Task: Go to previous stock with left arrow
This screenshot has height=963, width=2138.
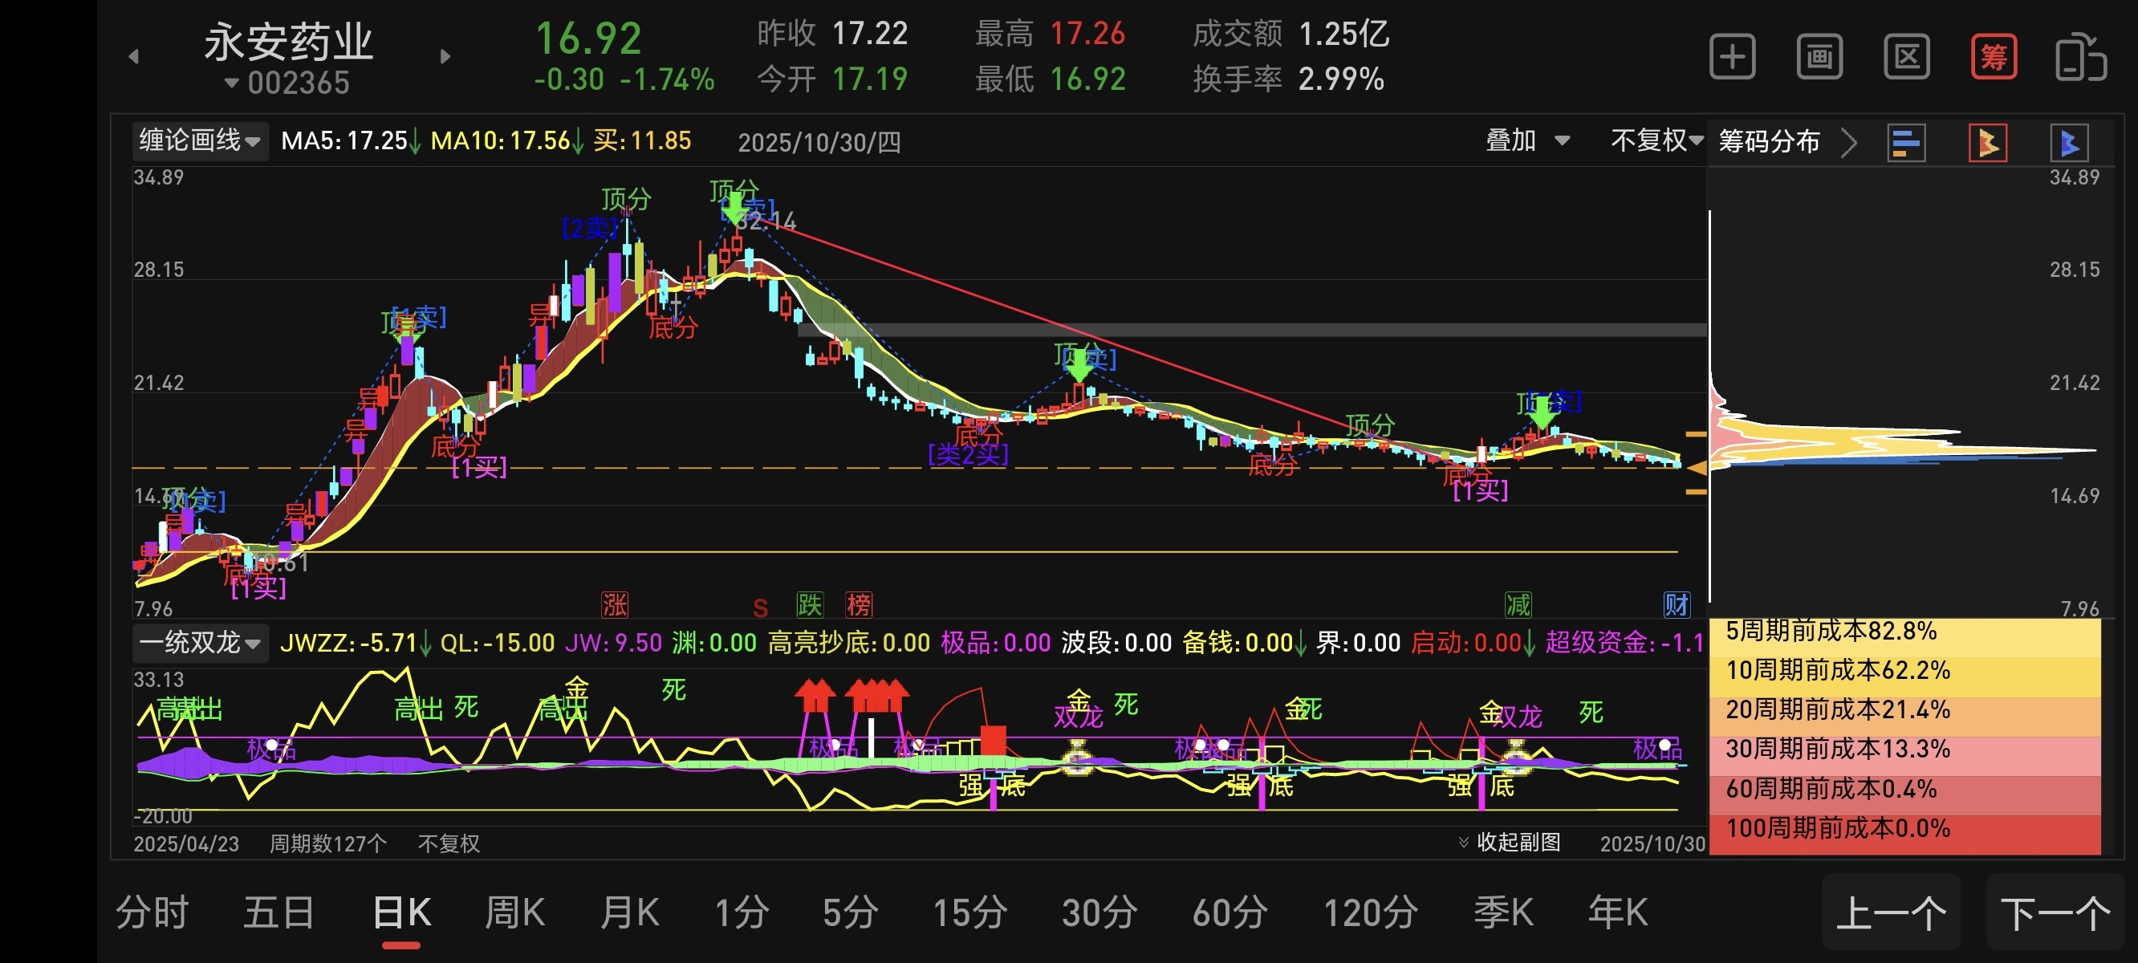Action: coord(133,56)
